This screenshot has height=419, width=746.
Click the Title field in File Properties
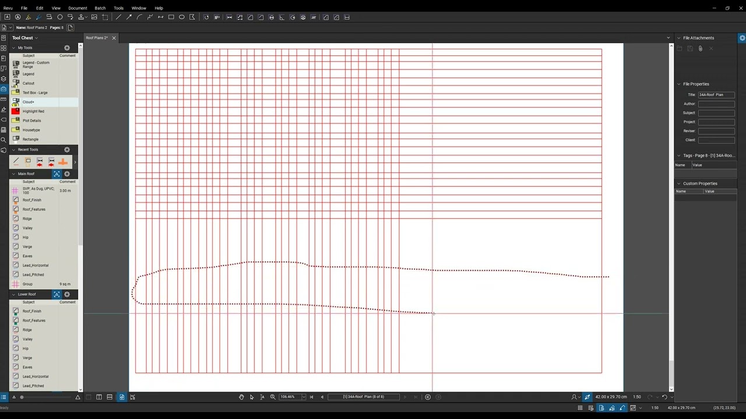[x=716, y=94]
